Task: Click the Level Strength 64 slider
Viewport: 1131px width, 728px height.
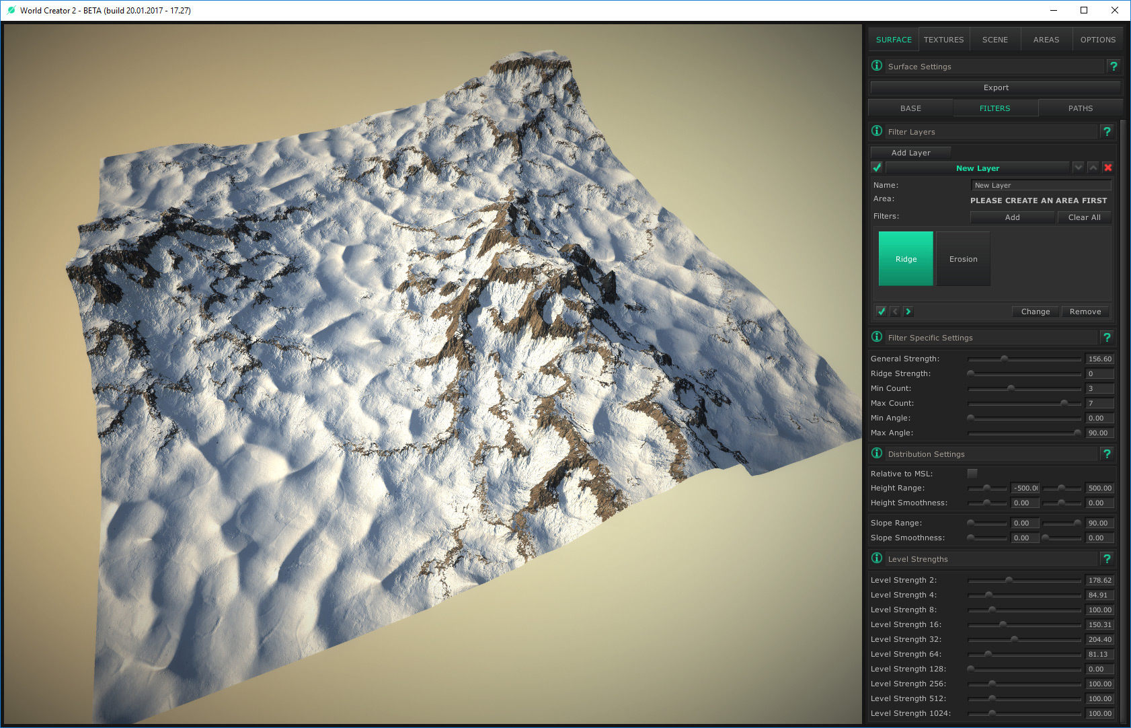Action: pyautogui.click(x=1024, y=655)
